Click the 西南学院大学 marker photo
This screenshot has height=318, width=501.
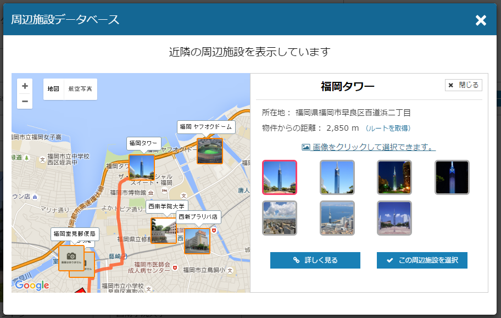(x=164, y=231)
